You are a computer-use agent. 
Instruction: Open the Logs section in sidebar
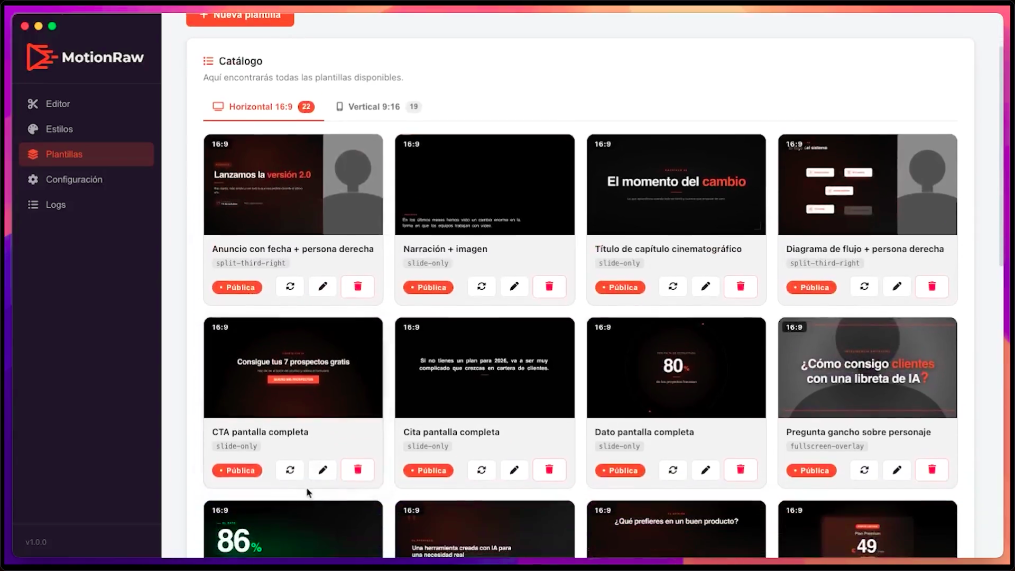pos(87,205)
